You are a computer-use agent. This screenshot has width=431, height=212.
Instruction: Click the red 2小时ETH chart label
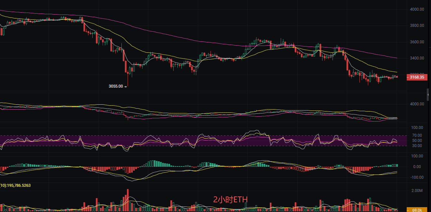pyautogui.click(x=230, y=200)
